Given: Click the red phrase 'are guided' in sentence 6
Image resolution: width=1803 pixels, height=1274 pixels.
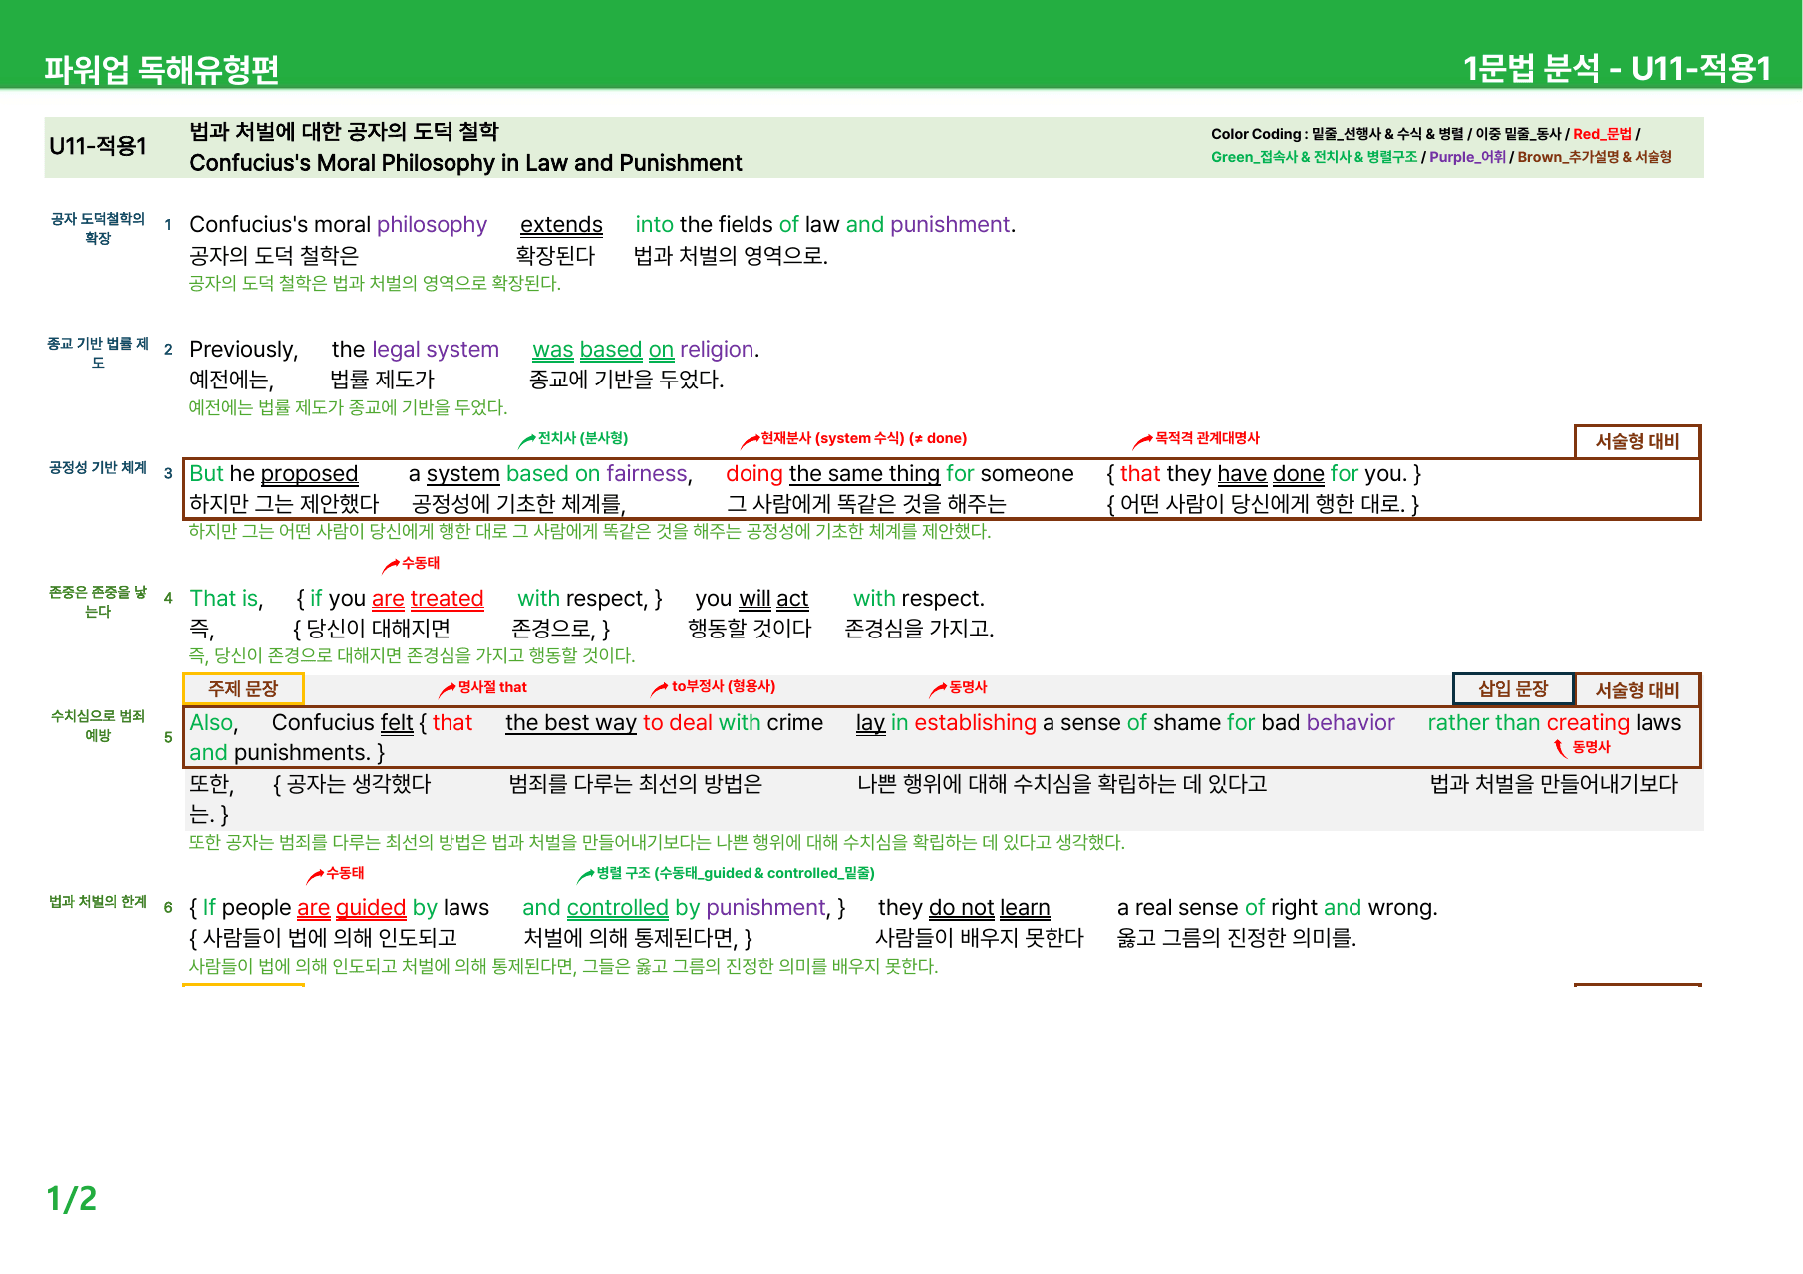Looking at the screenshot, I should tap(352, 908).
